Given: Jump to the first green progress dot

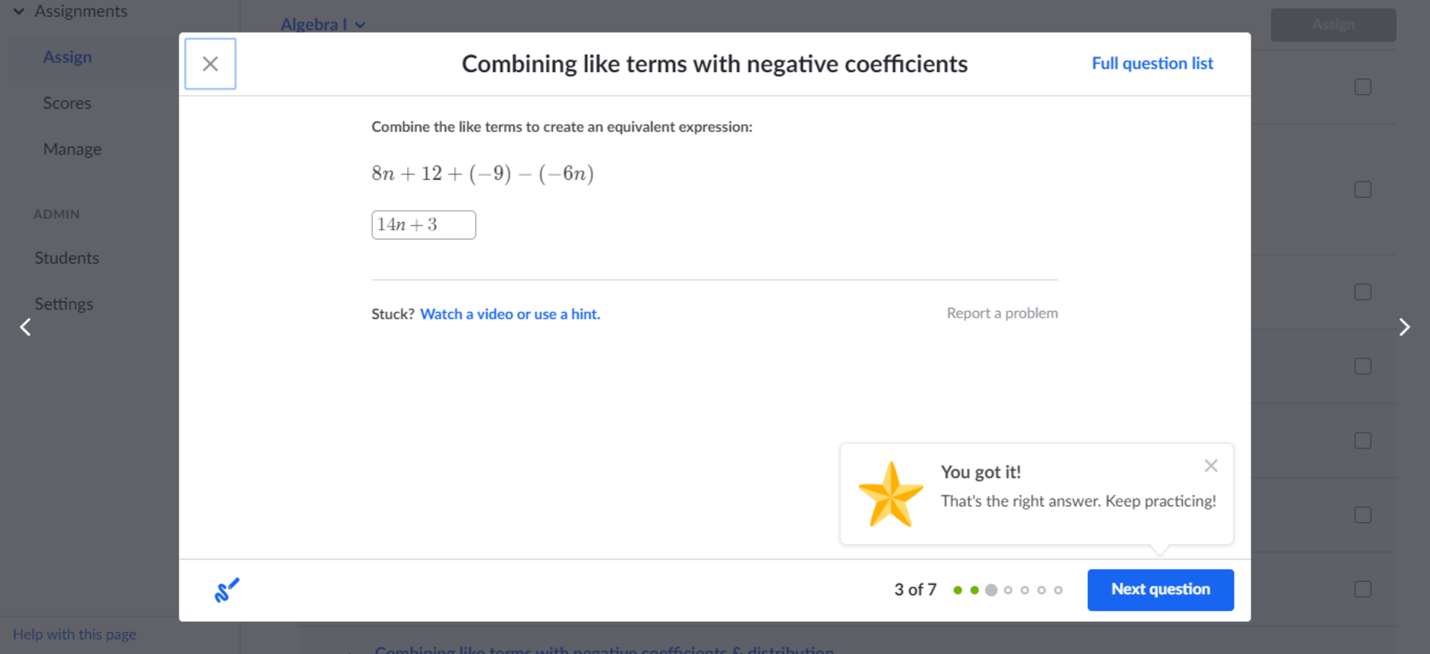Looking at the screenshot, I should pyautogui.click(x=958, y=590).
